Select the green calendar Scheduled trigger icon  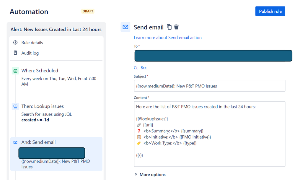tap(15, 71)
